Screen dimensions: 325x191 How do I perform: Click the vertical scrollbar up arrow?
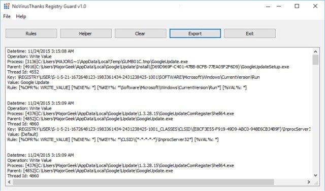(315, 52)
